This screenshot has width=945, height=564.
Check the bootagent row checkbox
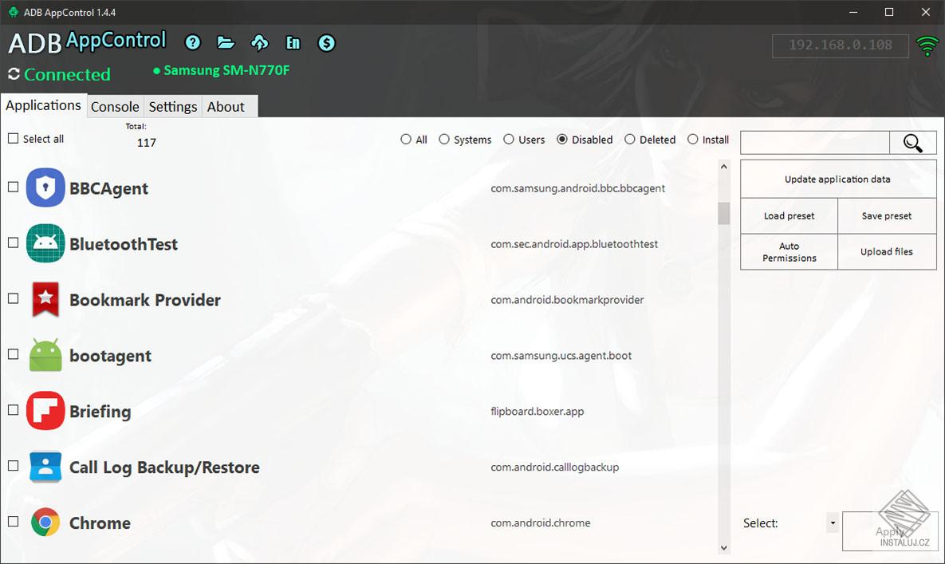14,353
